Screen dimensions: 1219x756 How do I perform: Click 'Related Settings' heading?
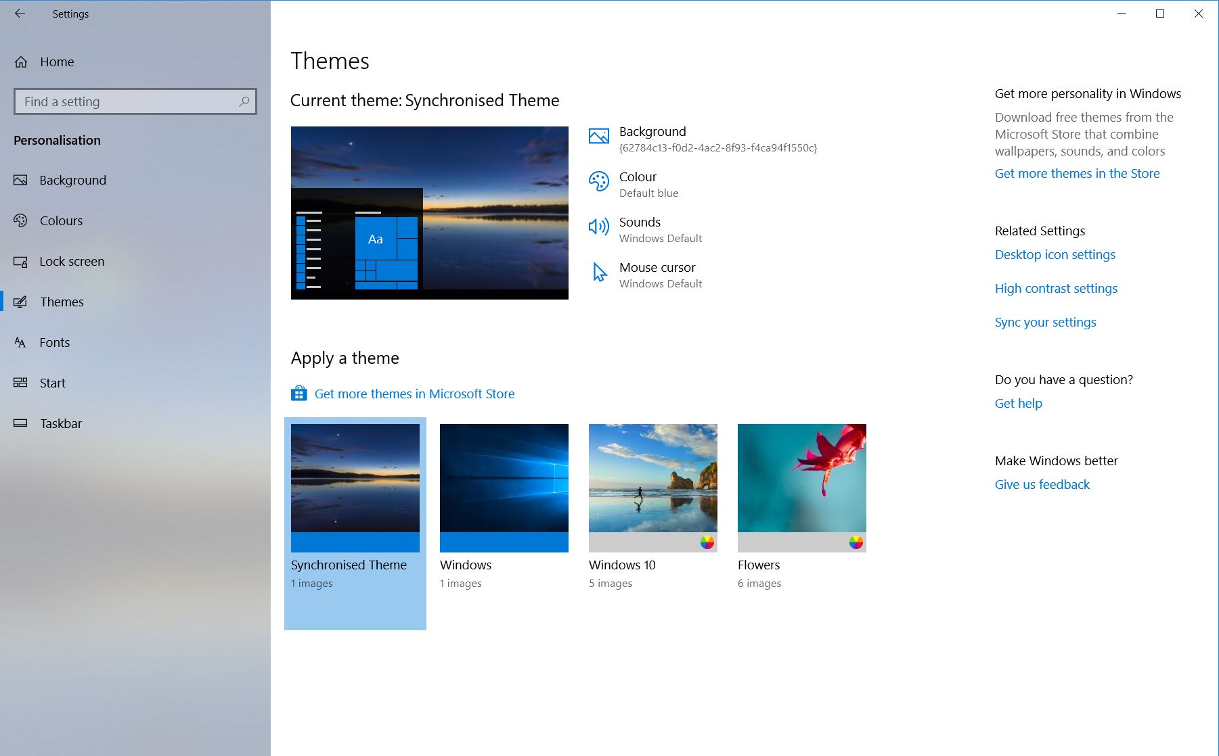[1040, 231]
